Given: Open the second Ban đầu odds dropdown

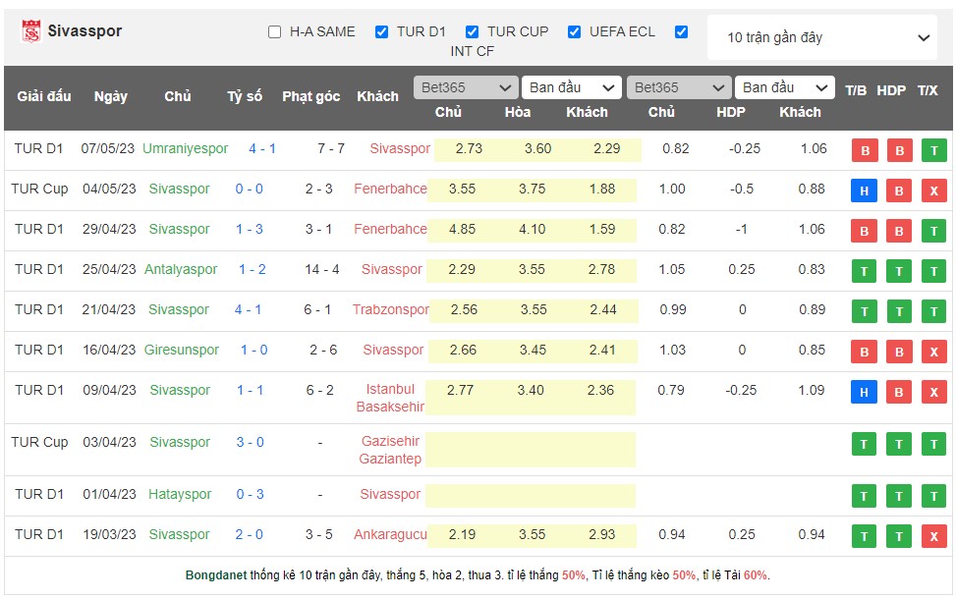Looking at the screenshot, I should (784, 87).
